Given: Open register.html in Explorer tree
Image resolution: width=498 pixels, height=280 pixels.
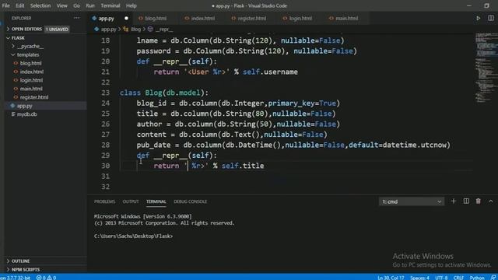Looking at the screenshot, I should pyautogui.click(x=34, y=97).
